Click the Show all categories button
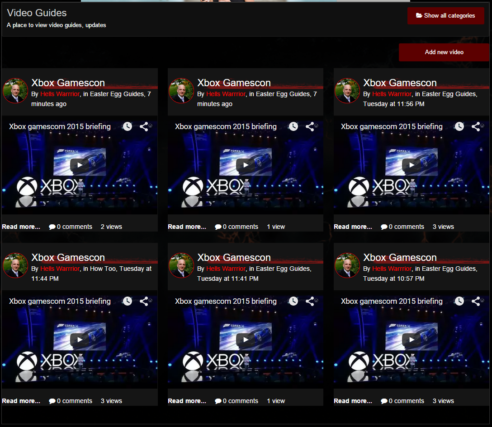 (x=445, y=16)
